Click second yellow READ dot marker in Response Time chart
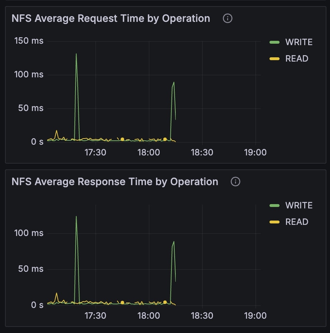The height and width of the screenshot is (333, 330). [165, 302]
